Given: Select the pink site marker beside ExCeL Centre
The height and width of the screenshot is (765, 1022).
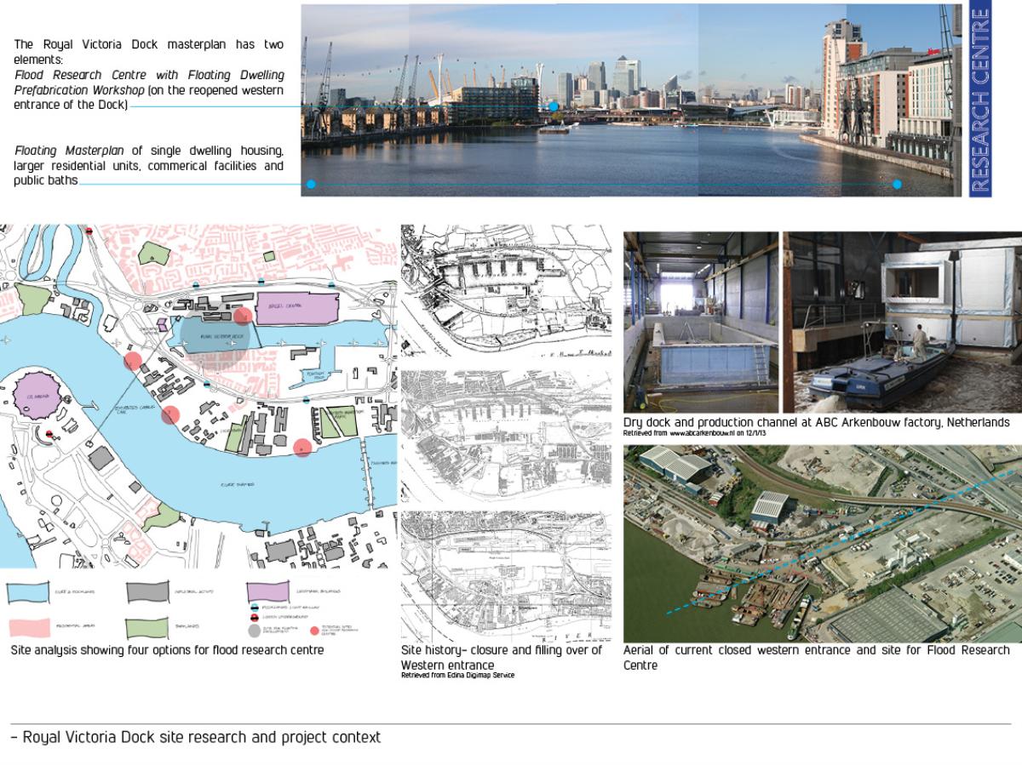Looking at the screenshot, I should [244, 317].
